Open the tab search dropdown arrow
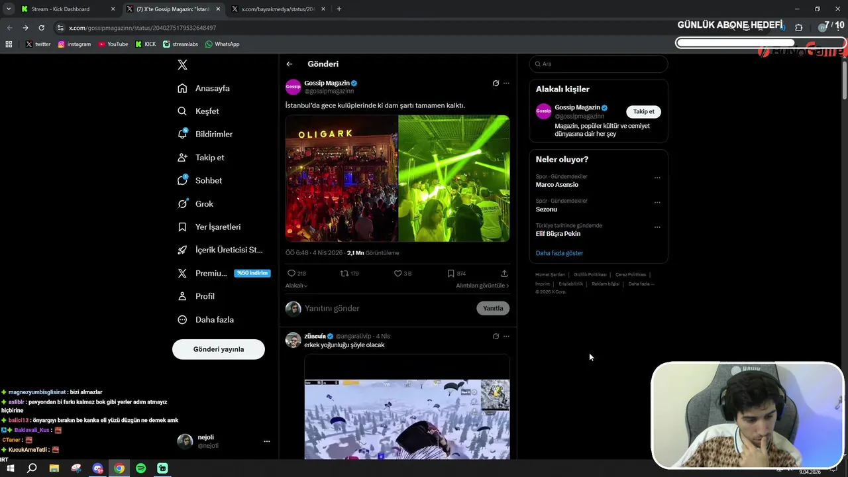Viewport: 848px width, 477px height. (9, 9)
